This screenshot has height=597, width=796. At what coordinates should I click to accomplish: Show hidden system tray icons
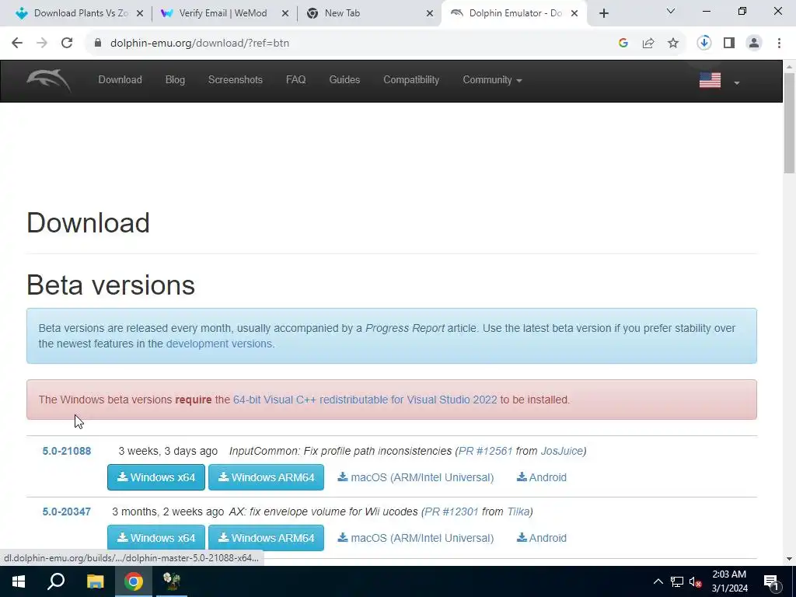[658, 581]
